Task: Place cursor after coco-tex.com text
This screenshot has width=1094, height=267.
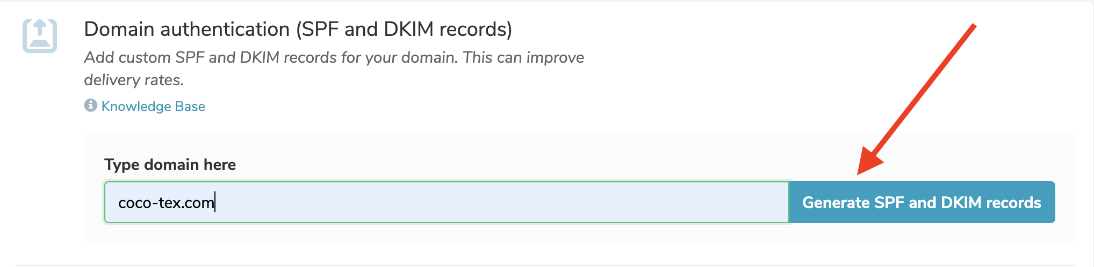Action: [215, 203]
